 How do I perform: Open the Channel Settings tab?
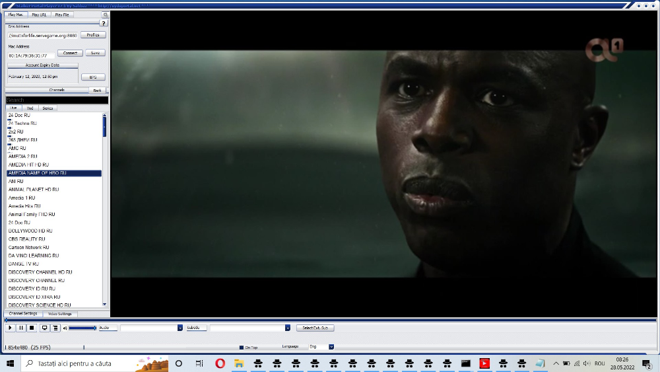(x=23, y=314)
